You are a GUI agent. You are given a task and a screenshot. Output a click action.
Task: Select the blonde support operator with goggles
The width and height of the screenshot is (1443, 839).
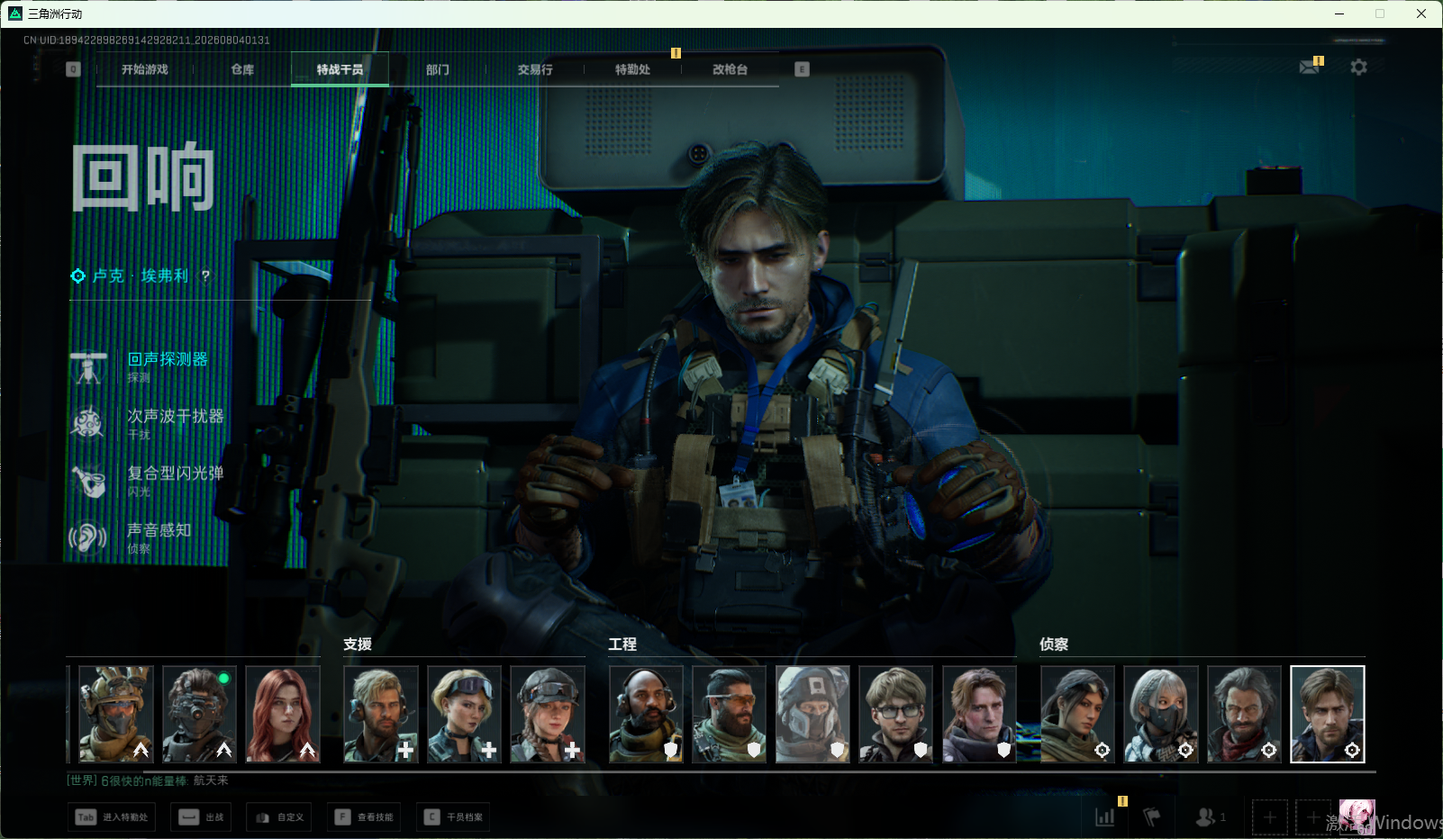tap(464, 714)
